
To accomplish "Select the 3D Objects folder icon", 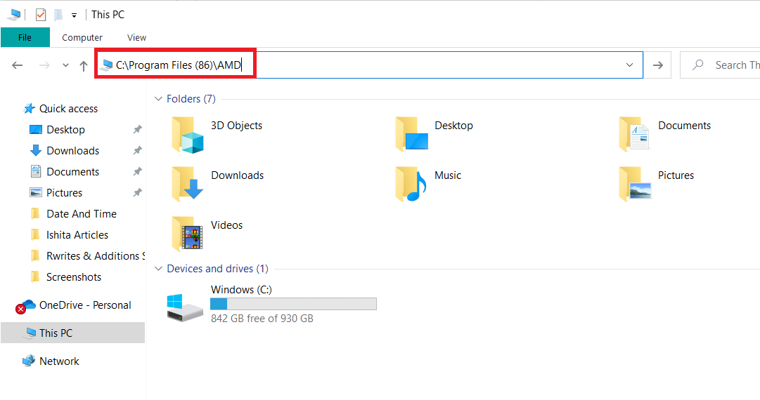I will pos(188,135).
